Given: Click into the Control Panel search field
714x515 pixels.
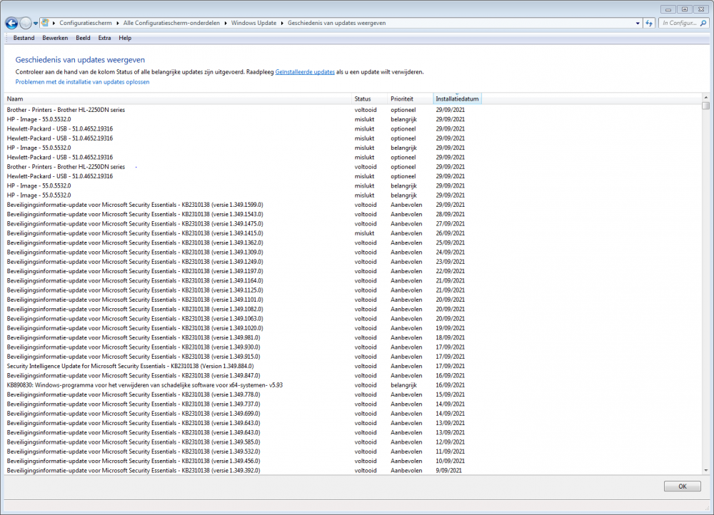Looking at the screenshot, I should pos(678,23).
